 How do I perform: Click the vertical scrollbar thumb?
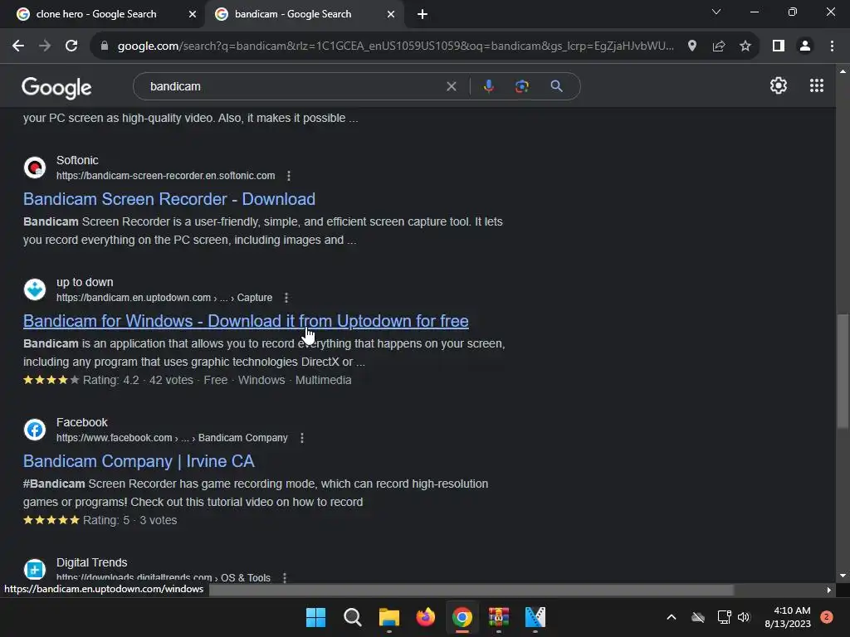[843, 371]
